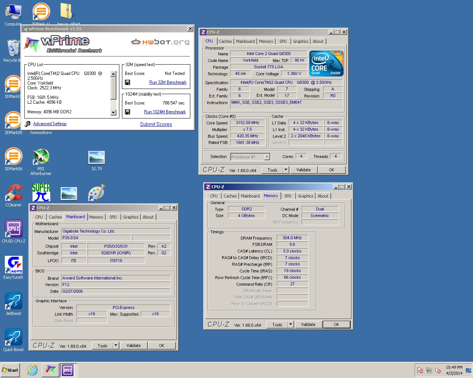
Task: Expand Tools dropdown arrow in Memory window
Action: point(290,324)
